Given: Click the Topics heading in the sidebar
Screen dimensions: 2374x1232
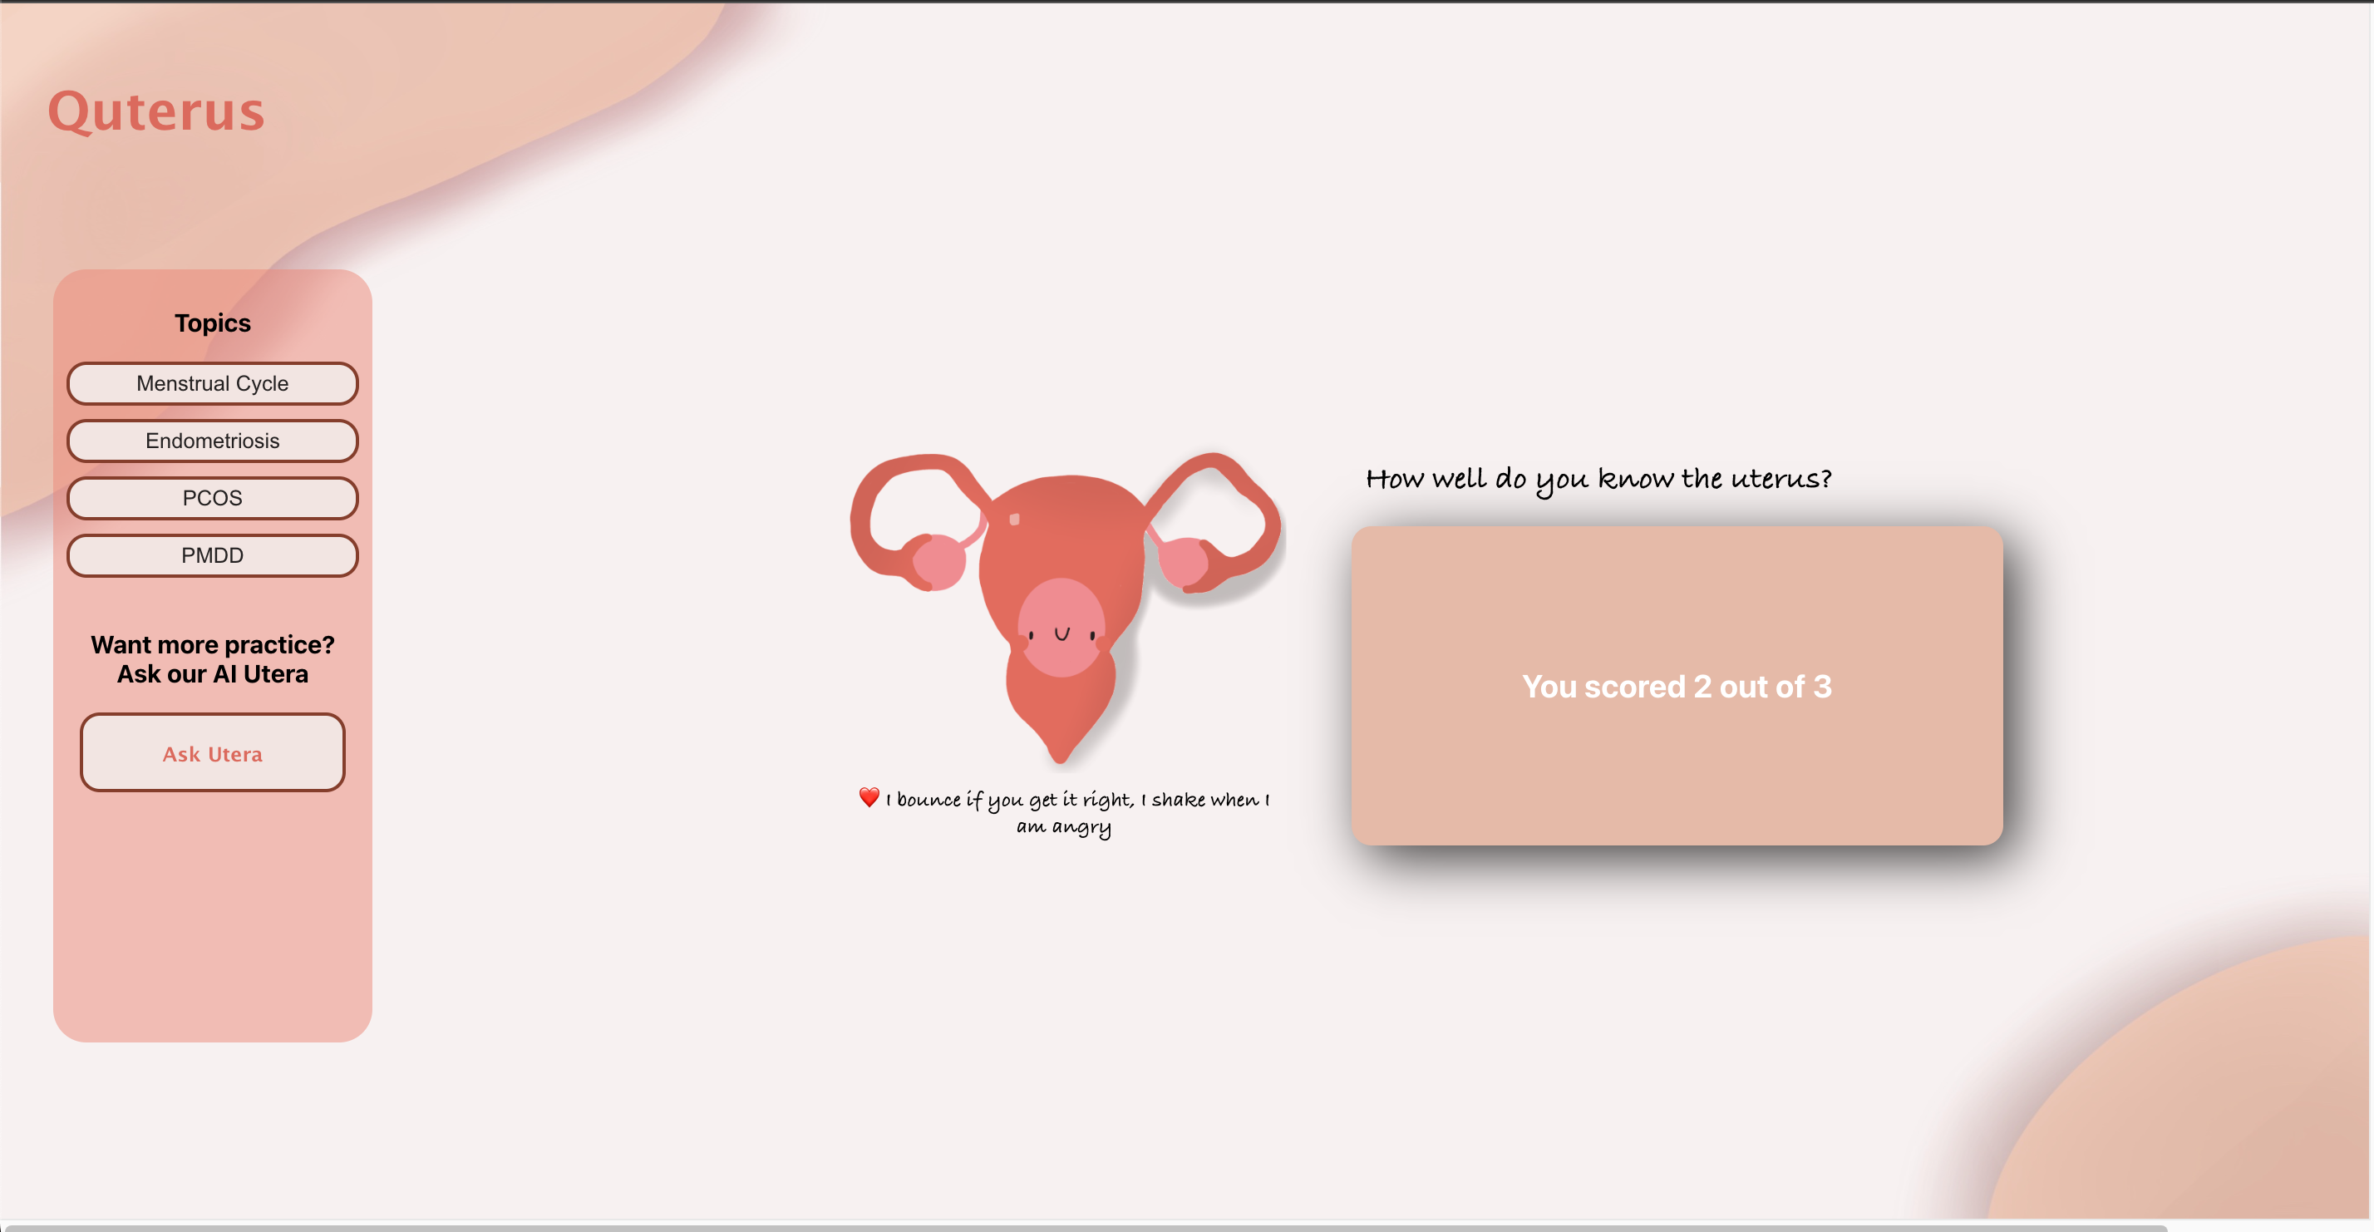Looking at the screenshot, I should click(212, 323).
